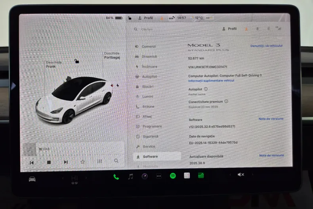This screenshot has width=313, height=209.
Task: Favorite the current station star
Action: [83, 162]
